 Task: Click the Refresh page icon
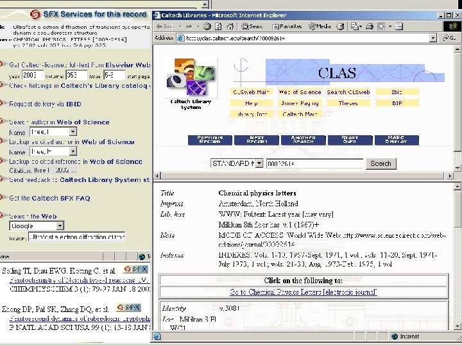pyautogui.click(x=218, y=26)
